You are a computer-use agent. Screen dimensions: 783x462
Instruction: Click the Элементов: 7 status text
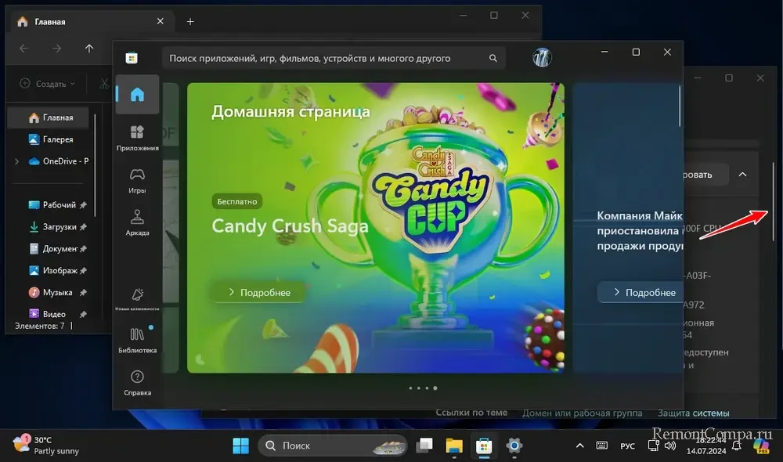pos(39,326)
